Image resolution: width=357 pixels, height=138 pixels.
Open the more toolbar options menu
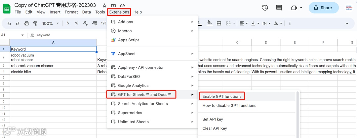click(290, 23)
